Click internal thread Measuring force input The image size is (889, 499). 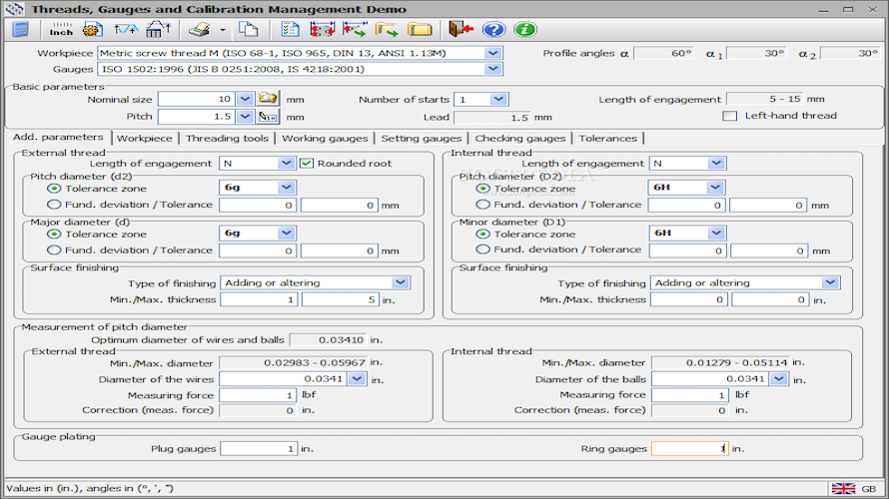click(x=689, y=395)
